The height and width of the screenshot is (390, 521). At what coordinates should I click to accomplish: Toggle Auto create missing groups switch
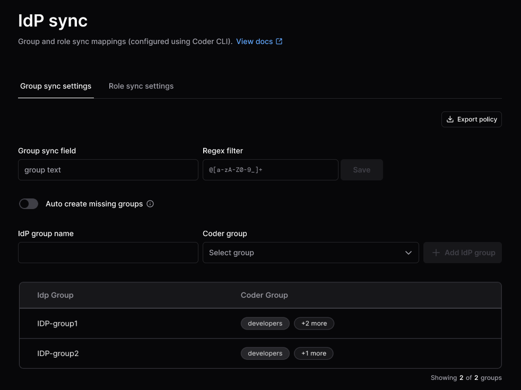pos(29,204)
